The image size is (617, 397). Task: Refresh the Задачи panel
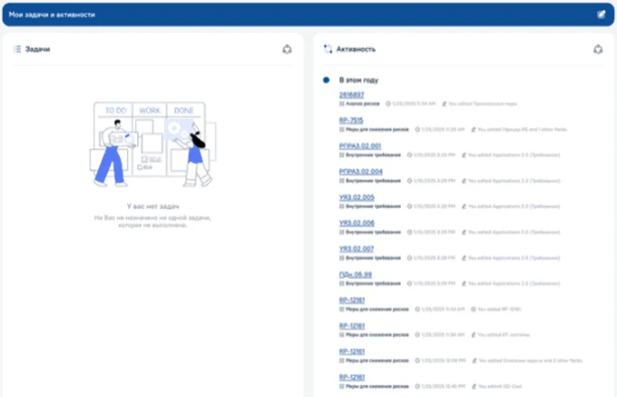coord(287,49)
